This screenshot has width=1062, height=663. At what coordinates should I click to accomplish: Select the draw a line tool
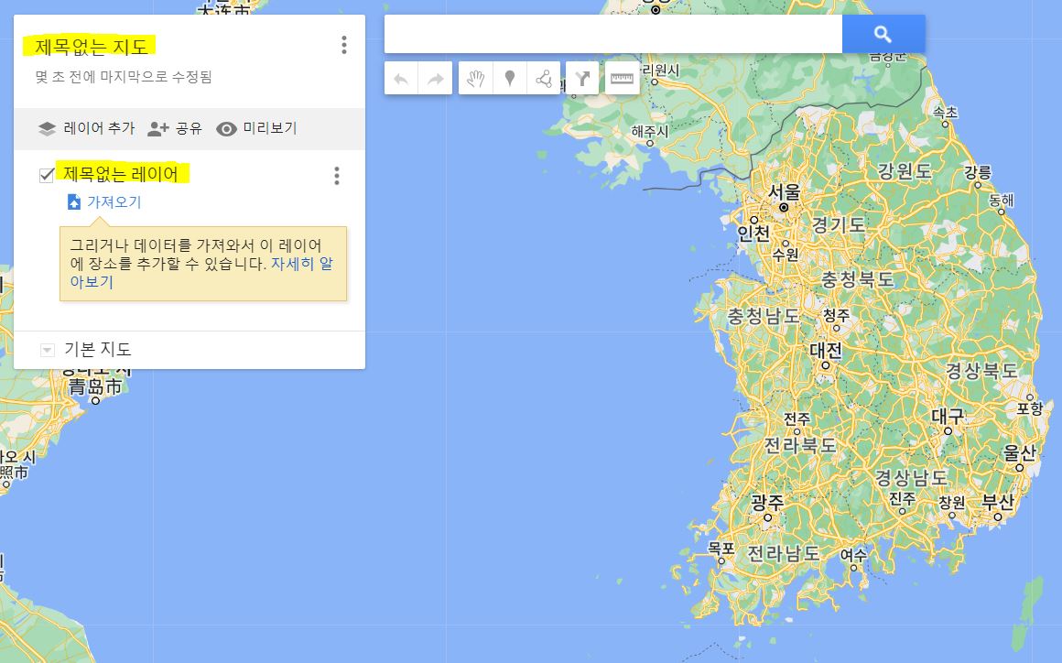click(545, 77)
